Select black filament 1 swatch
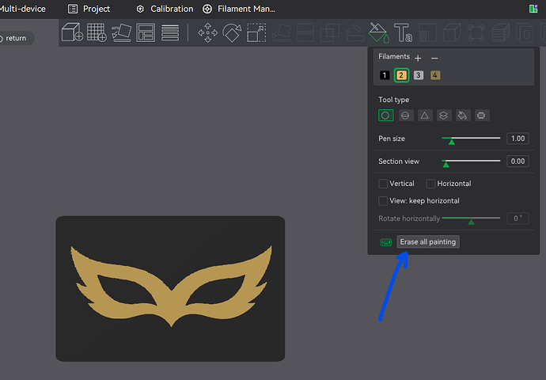The height and width of the screenshot is (380, 546). [385, 75]
